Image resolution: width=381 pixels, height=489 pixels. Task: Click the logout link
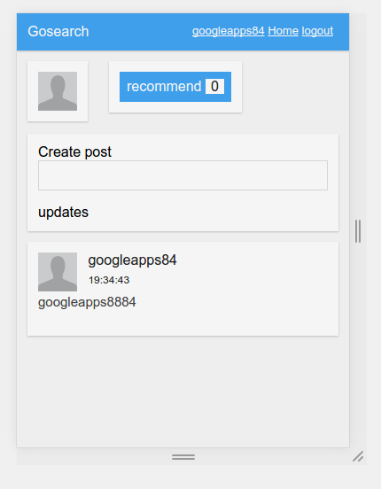(317, 31)
